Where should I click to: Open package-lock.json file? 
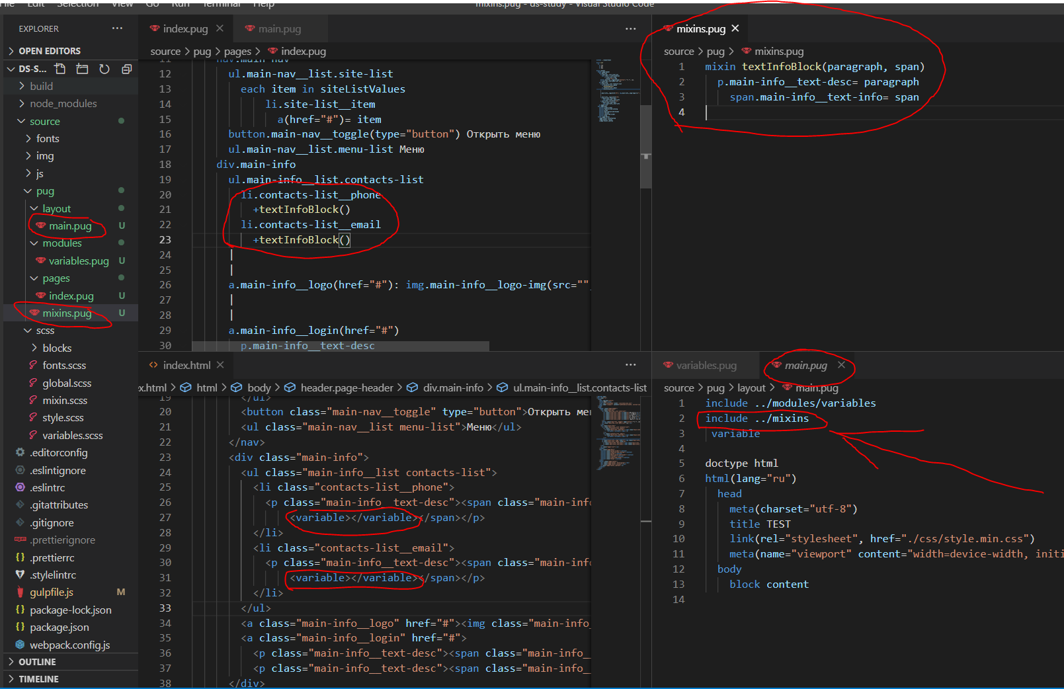coord(70,610)
